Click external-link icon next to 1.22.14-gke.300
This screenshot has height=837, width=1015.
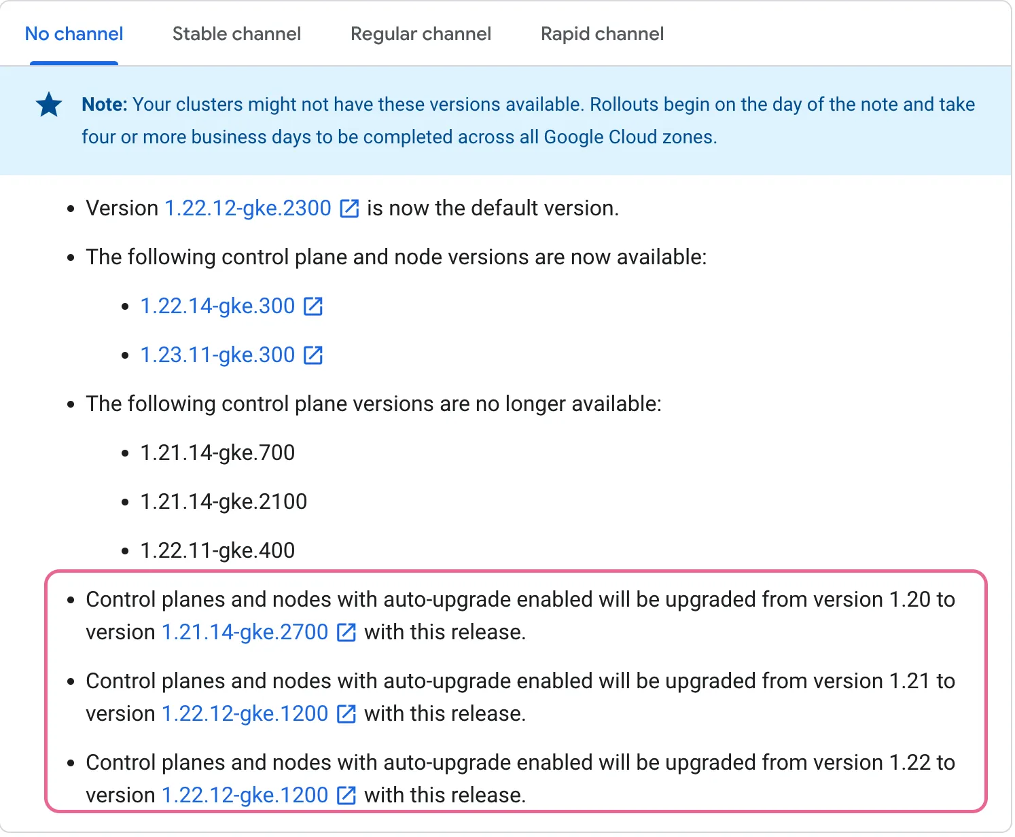click(313, 306)
